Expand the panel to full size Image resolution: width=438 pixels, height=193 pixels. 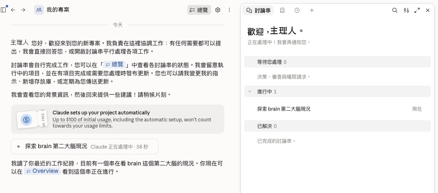417,10
